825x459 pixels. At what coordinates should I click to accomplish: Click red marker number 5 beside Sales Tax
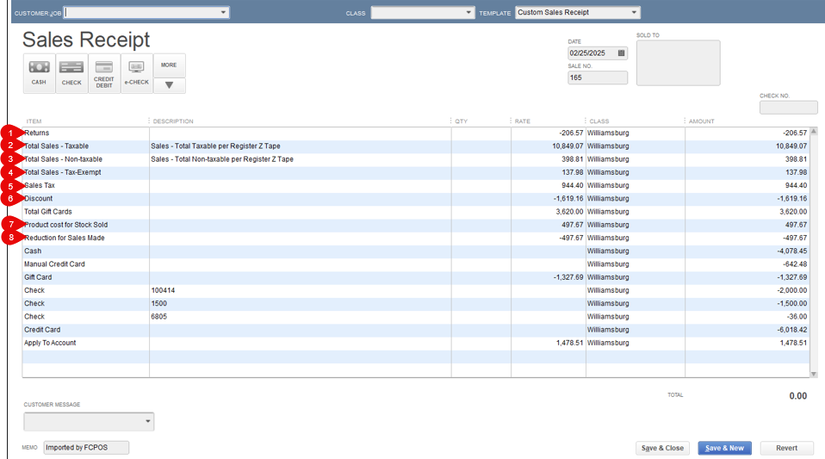(x=10, y=186)
